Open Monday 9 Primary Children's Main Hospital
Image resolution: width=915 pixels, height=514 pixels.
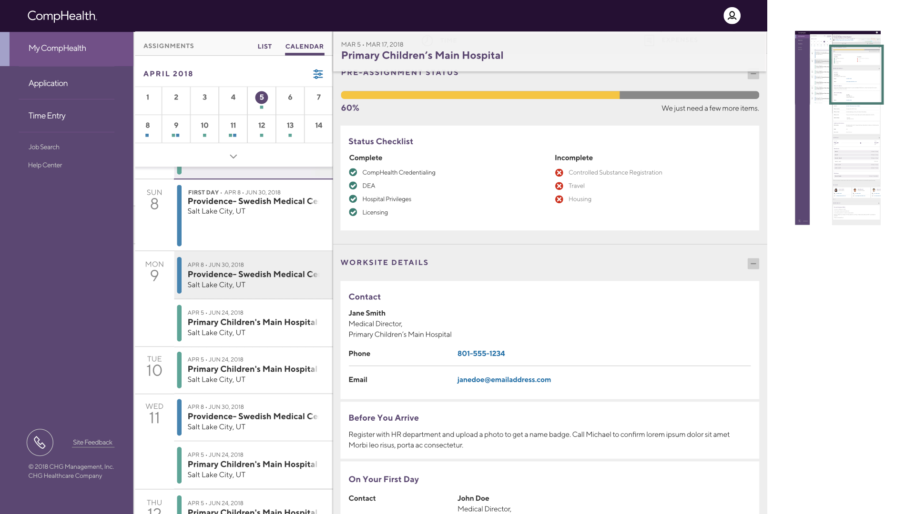(x=254, y=323)
